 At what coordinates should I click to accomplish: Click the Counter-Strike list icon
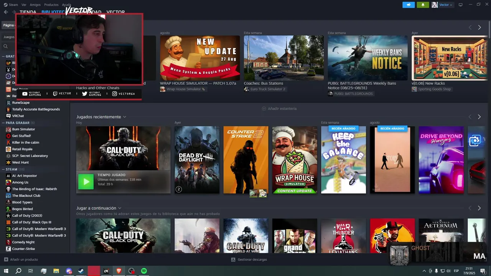click(x=8, y=249)
